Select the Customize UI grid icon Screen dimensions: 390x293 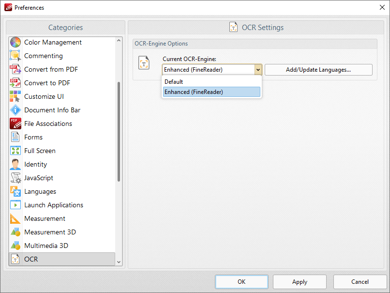[15, 96]
